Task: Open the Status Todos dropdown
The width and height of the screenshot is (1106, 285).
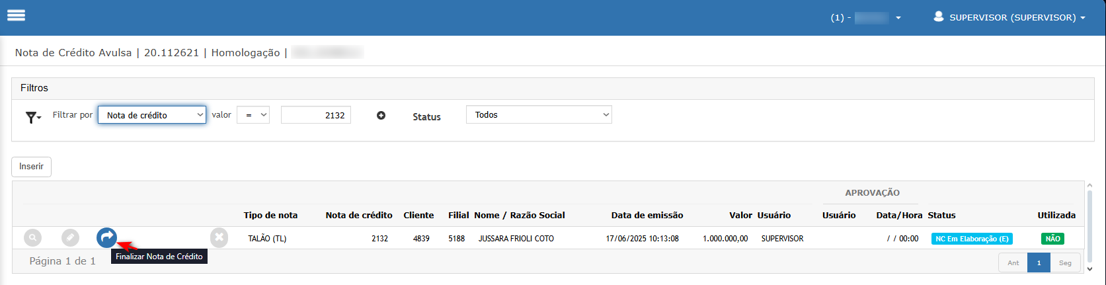Action: click(539, 114)
